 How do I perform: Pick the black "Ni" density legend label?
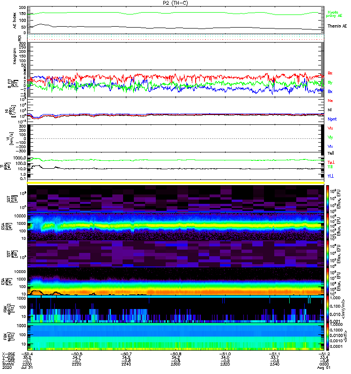[x=329, y=110]
